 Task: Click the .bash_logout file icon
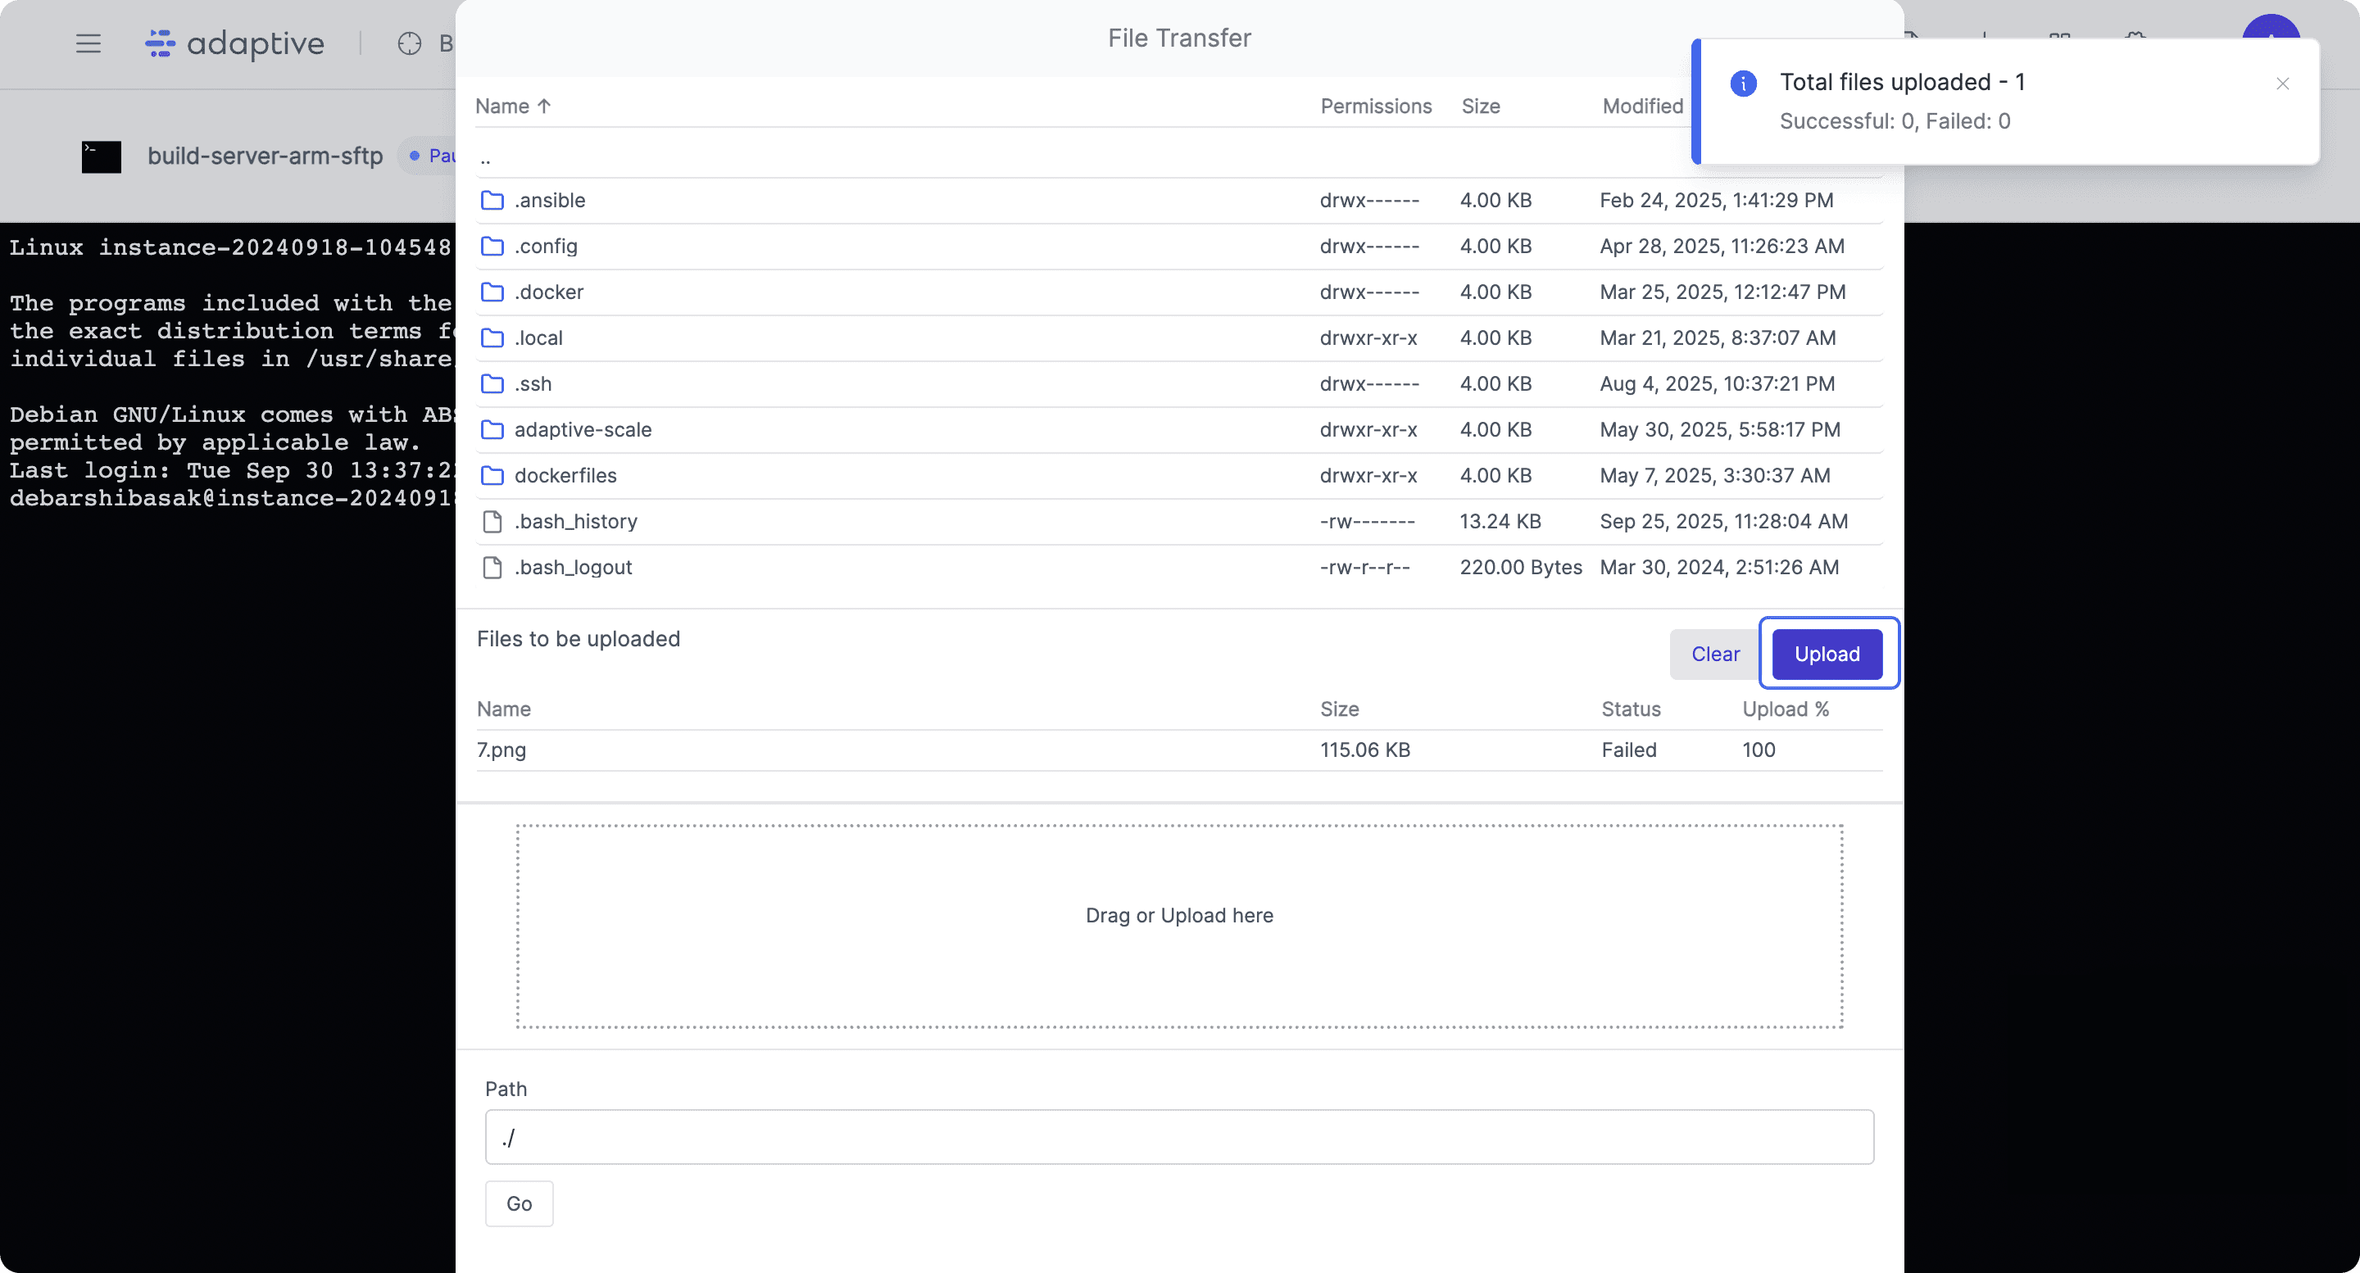492,567
